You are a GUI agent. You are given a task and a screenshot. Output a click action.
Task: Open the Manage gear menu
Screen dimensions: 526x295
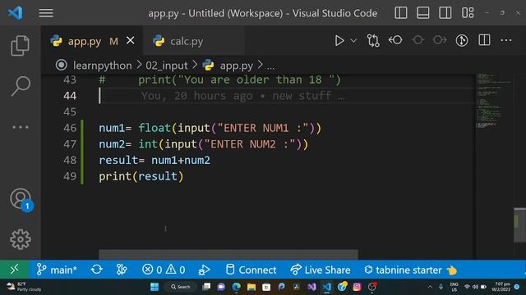pos(21,238)
